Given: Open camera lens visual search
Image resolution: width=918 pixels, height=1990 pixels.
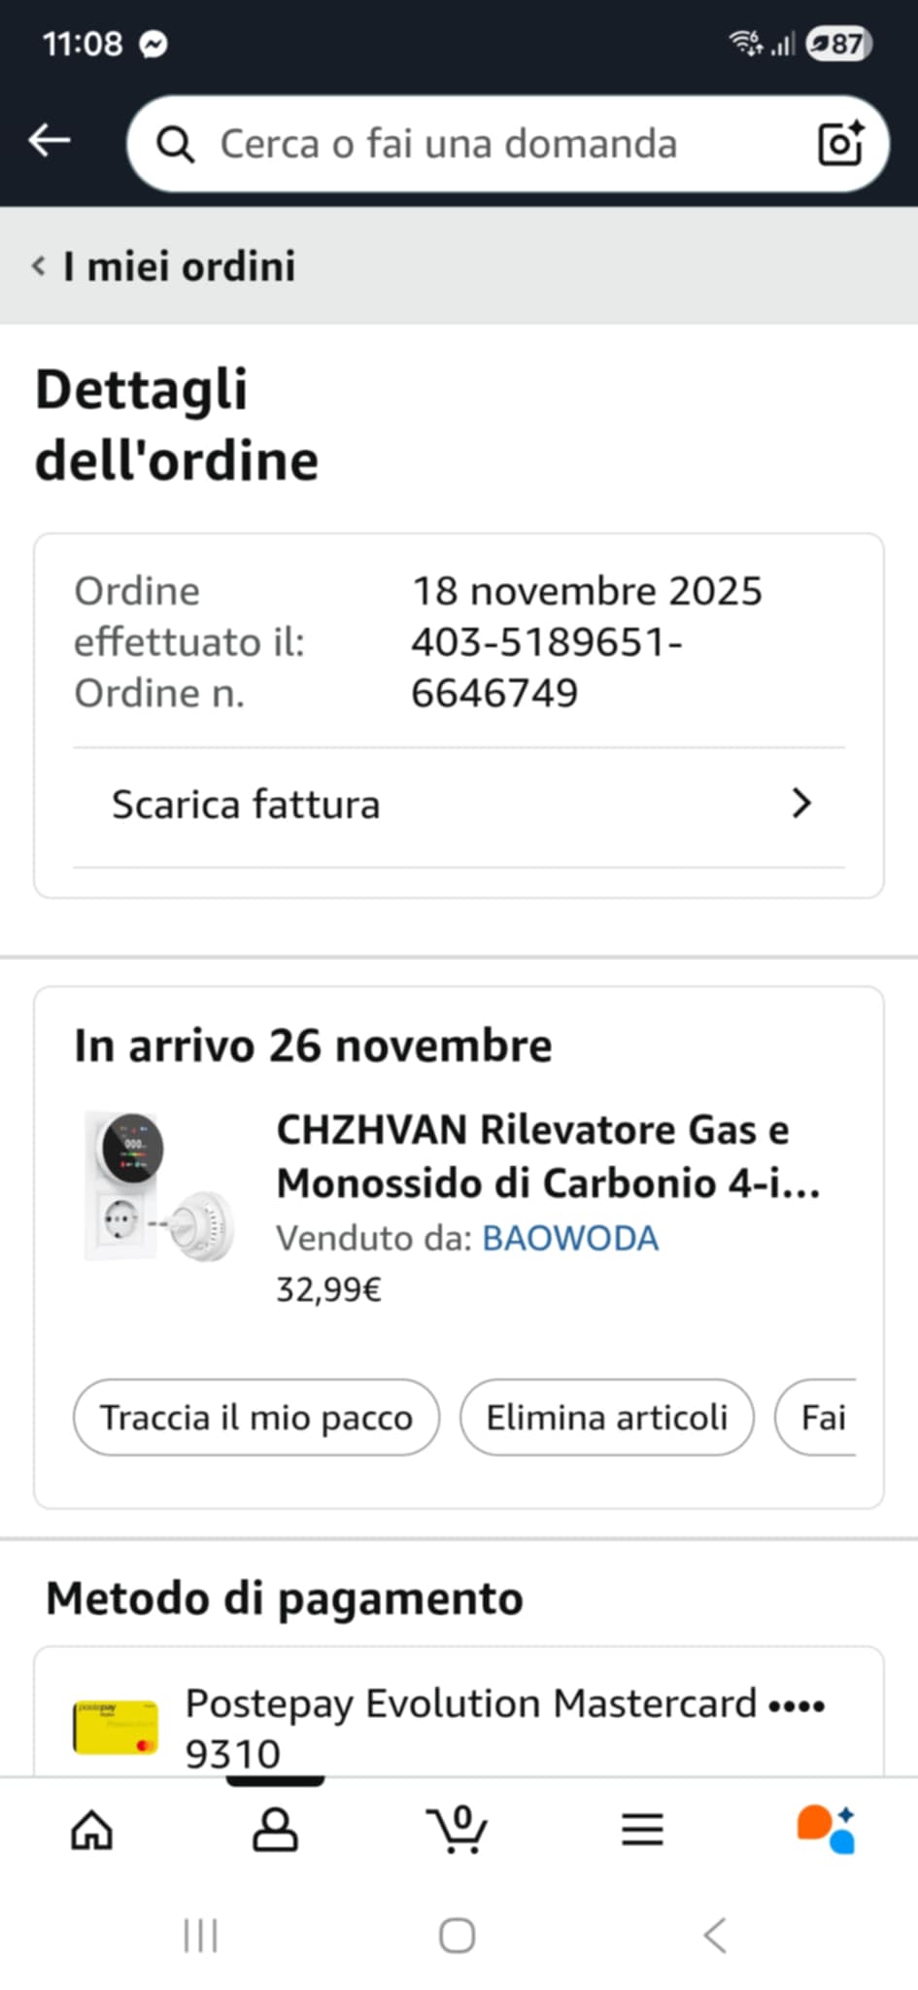Looking at the screenshot, I should click(x=840, y=144).
